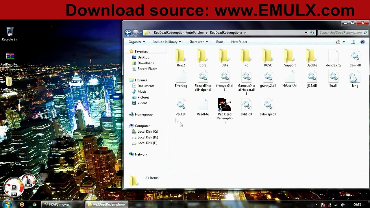This screenshot has width=370, height=208.
Task: Toggle the preview pane button
Action: (353, 42)
